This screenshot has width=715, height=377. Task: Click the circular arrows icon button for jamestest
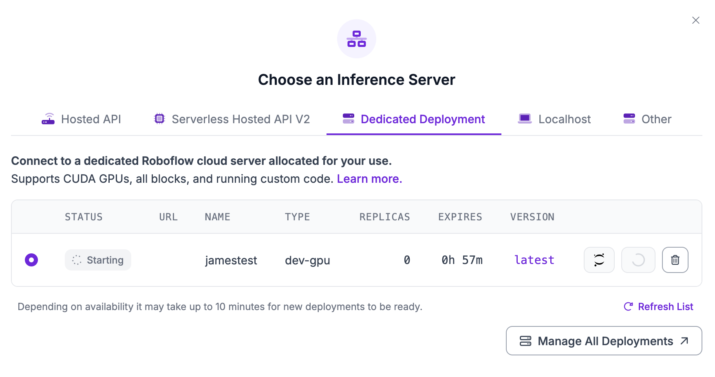[599, 260]
